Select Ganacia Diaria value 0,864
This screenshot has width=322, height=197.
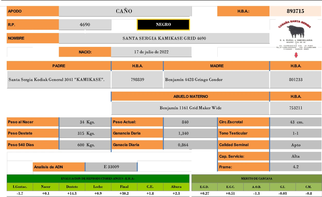pyautogui.click(x=190, y=145)
